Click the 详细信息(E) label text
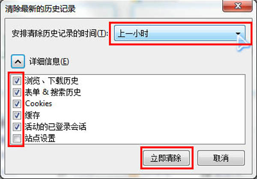257x179 pixels. (x=49, y=62)
